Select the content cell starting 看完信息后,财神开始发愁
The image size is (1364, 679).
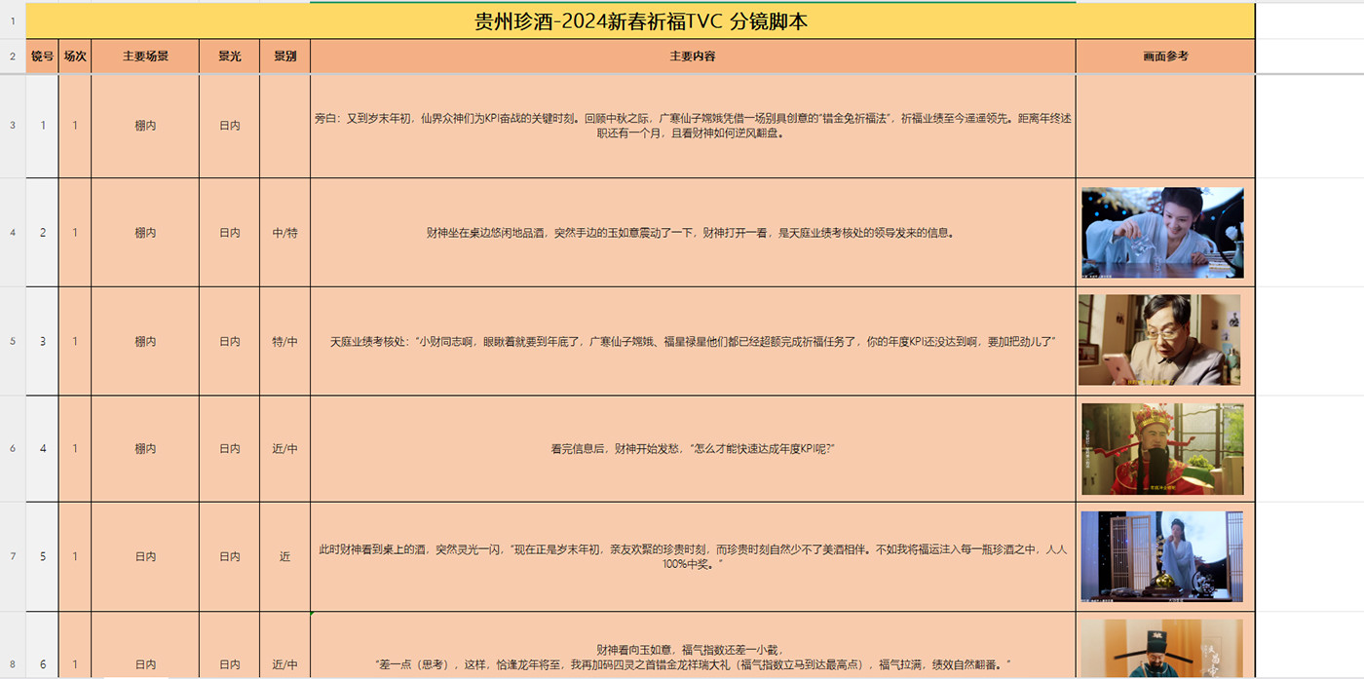click(693, 449)
